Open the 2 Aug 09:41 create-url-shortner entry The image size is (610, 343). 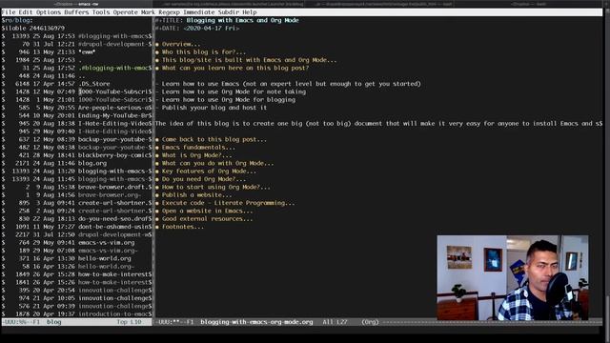click(114, 203)
